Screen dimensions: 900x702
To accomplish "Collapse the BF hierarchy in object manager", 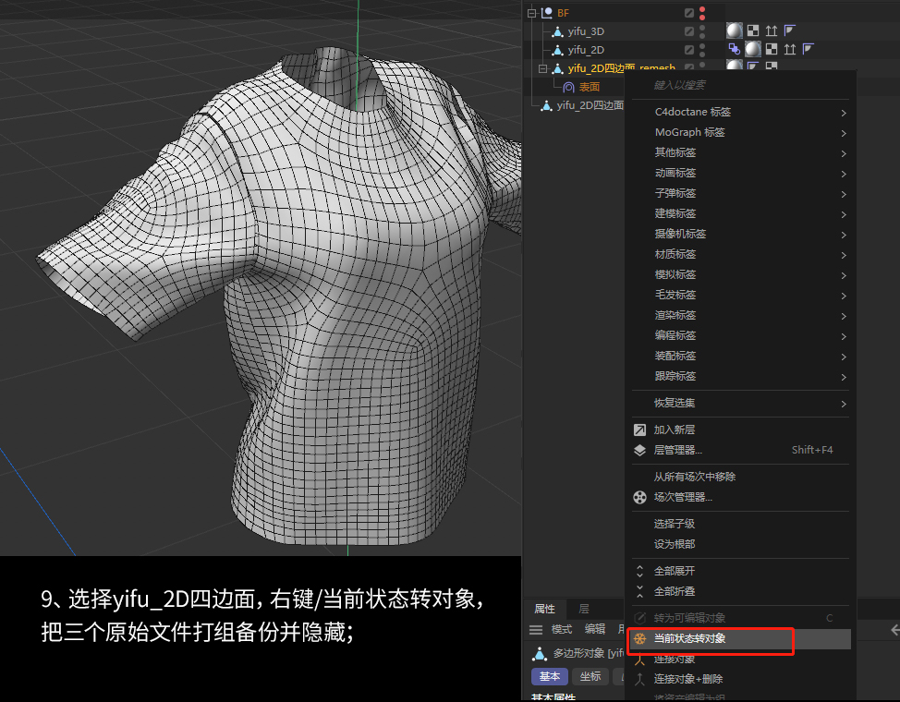I will pyautogui.click(x=530, y=13).
